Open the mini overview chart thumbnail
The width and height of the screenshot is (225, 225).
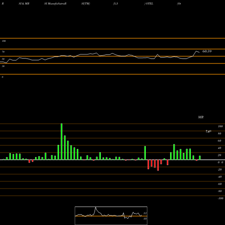111,216
